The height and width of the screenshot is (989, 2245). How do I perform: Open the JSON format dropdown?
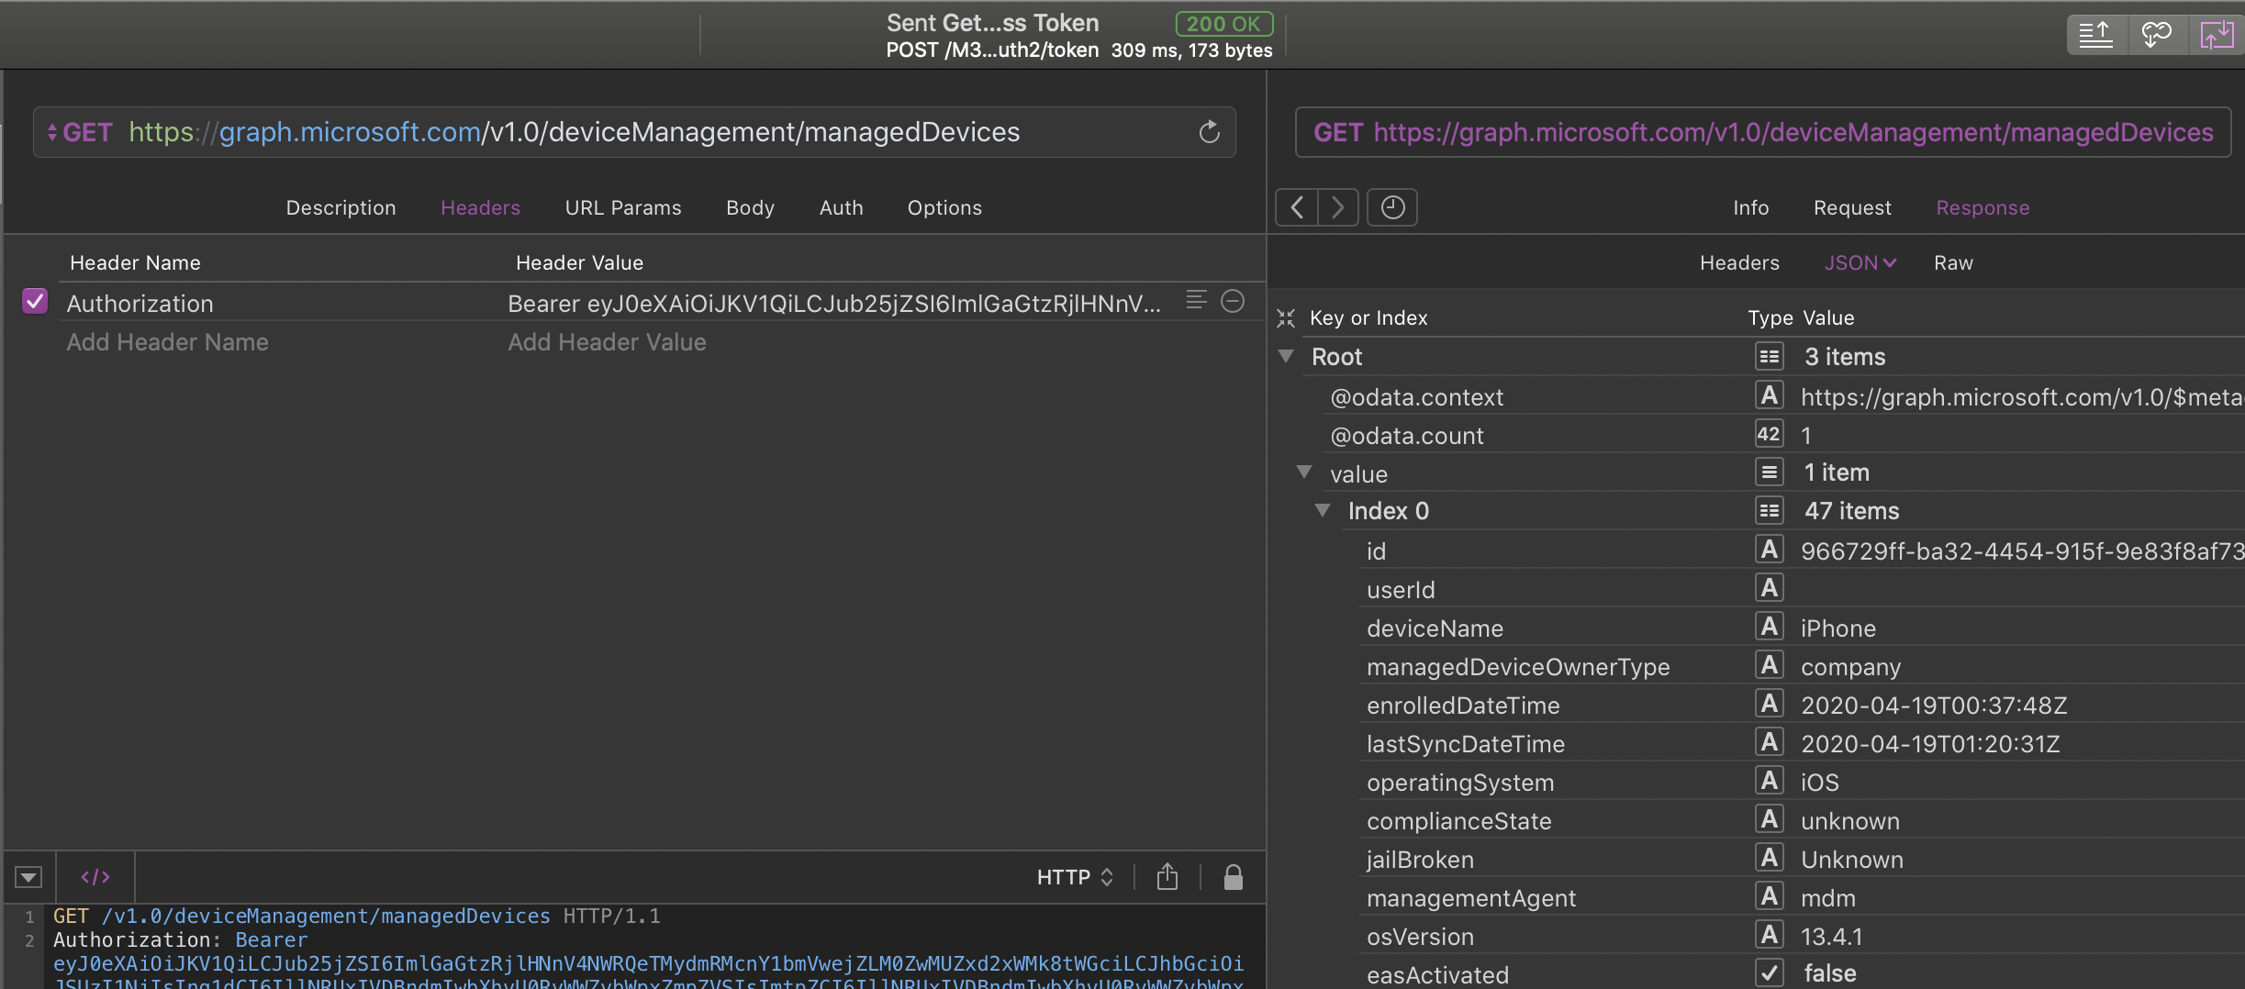[1860, 263]
